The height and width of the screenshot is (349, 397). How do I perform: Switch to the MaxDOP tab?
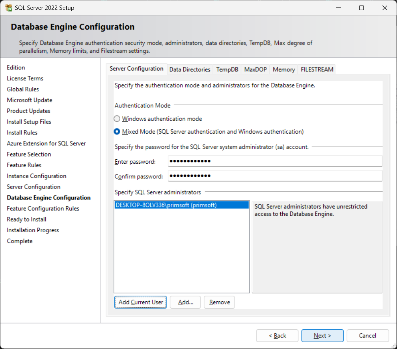point(255,69)
